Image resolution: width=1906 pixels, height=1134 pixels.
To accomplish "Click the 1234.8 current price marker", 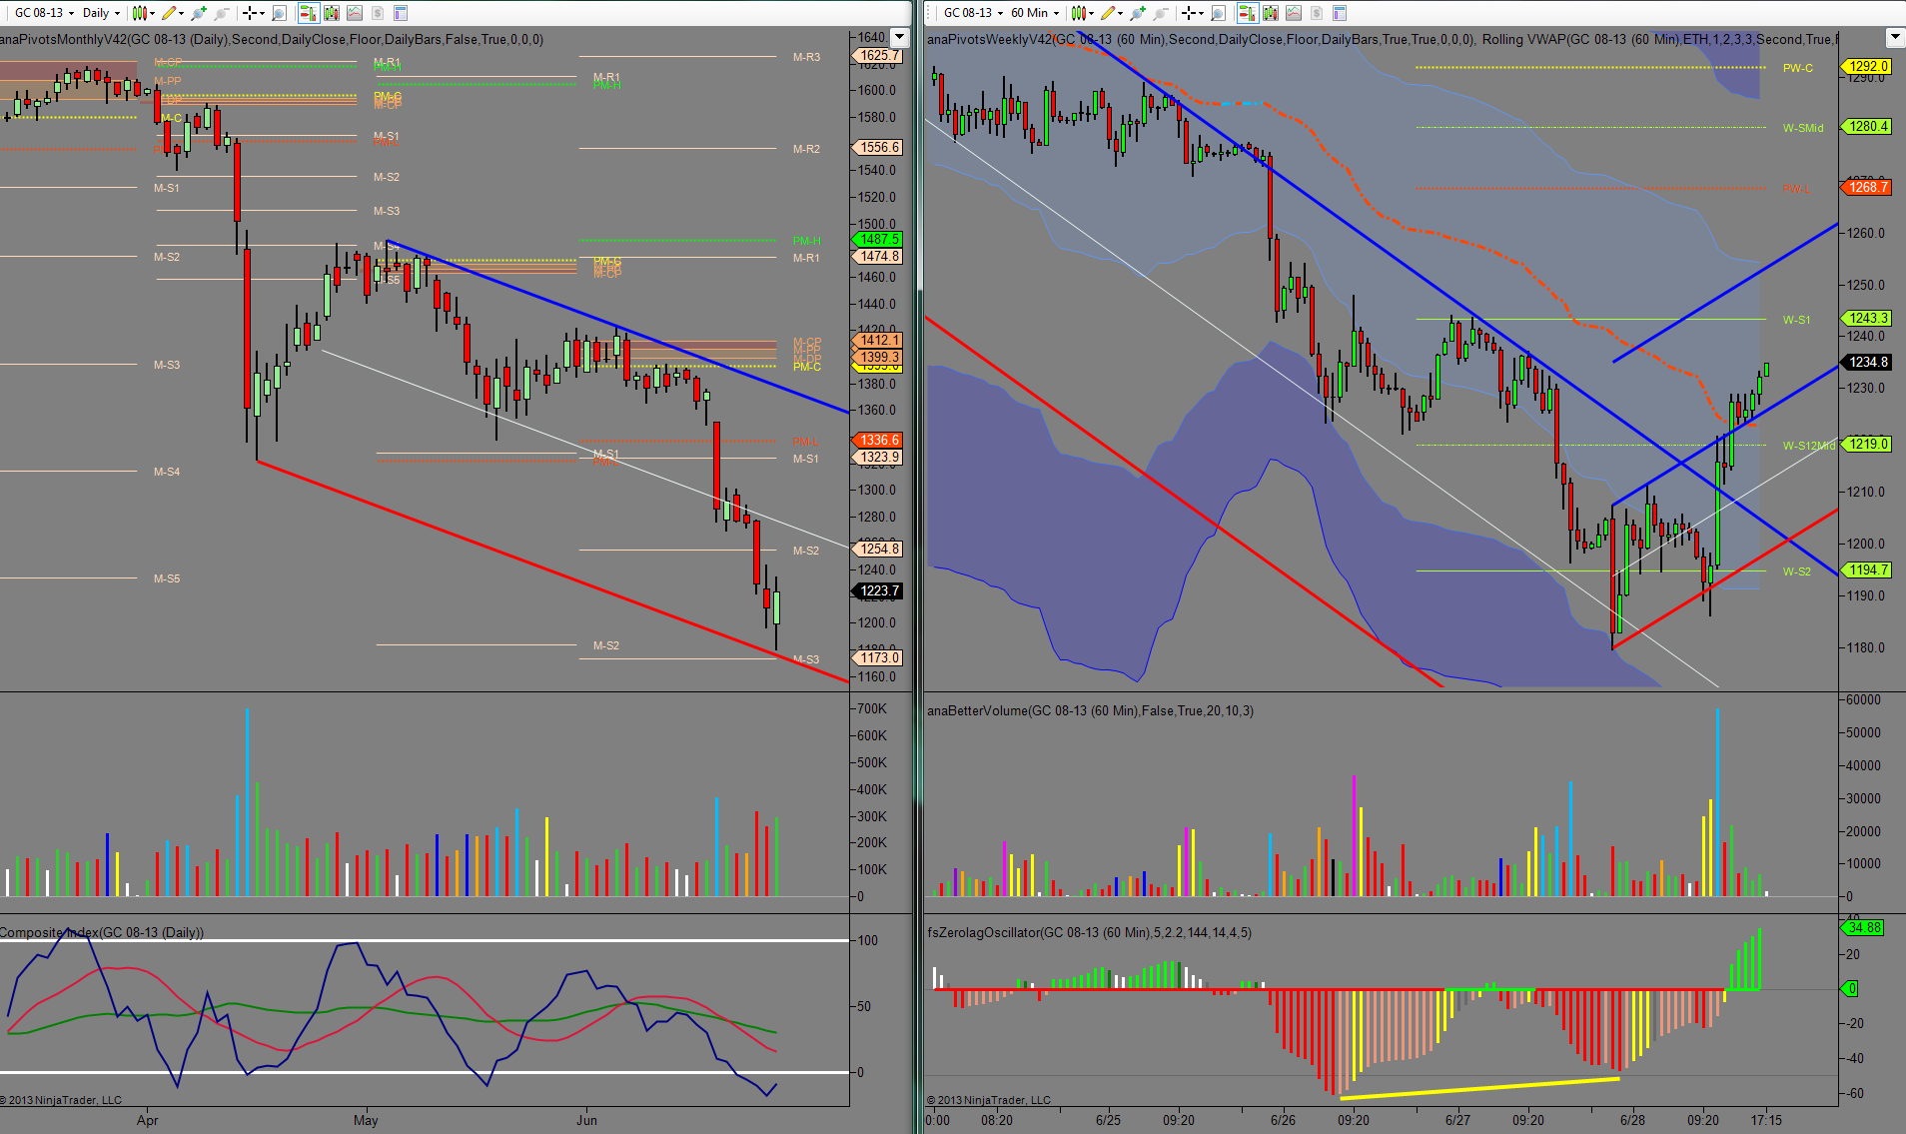I will (1866, 362).
